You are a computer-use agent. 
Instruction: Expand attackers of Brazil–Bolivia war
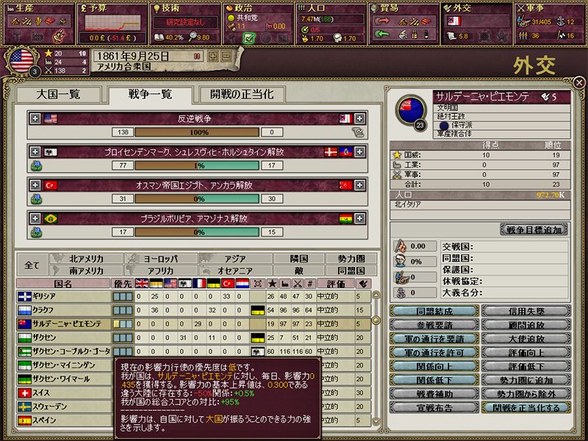tap(35, 218)
